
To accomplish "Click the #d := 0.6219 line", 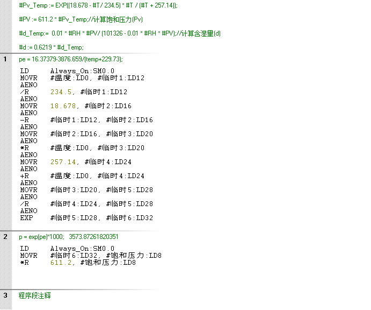I will click(x=52, y=47).
